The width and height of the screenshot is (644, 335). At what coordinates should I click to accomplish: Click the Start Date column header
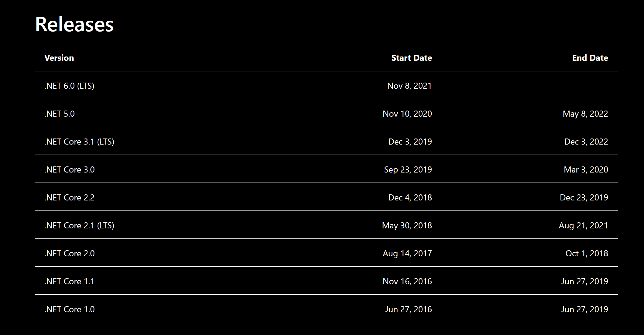412,58
